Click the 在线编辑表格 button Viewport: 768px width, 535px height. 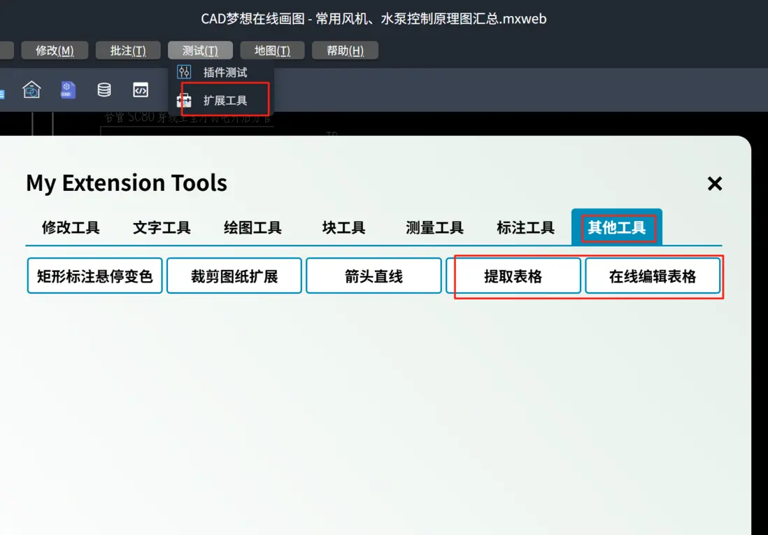653,276
